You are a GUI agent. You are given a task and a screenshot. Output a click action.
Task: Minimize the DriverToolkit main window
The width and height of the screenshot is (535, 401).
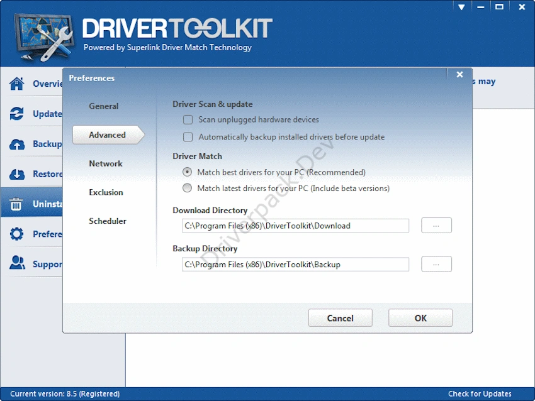pyautogui.click(x=480, y=7)
